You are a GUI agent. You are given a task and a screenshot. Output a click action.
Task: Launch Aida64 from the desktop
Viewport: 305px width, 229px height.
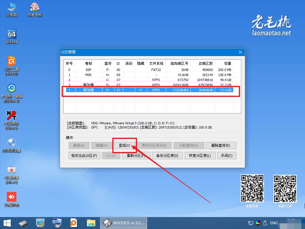[x=12, y=37]
